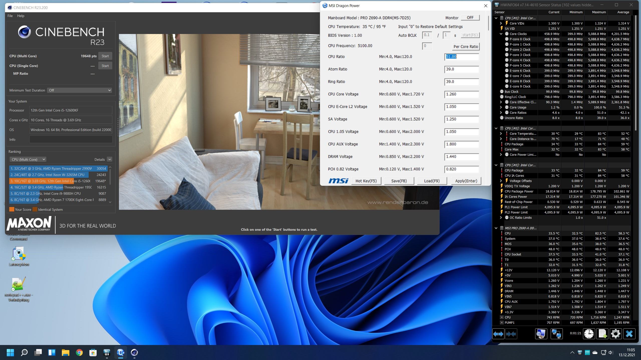This screenshot has height=360, width=641.
Task: Click the CPU Core Voltage field
Action: point(462,94)
